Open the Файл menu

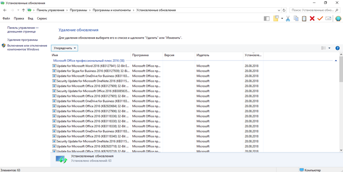tap(6, 18)
